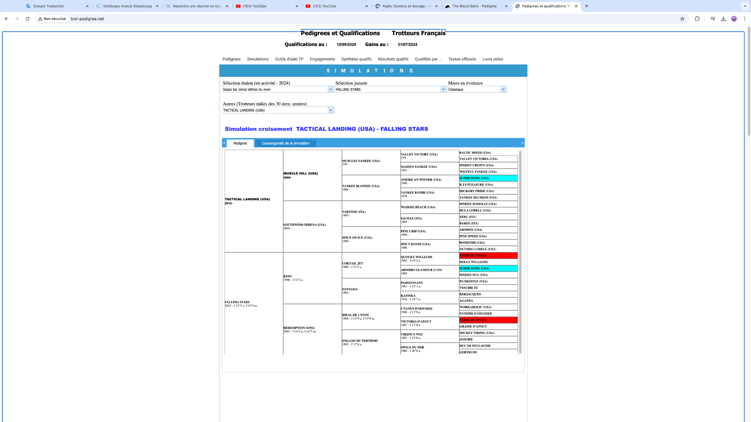Click the TACTICAL LANDING (USA) Autres field
The height and width of the screenshot is (422, 751).
tap(275, 110)
